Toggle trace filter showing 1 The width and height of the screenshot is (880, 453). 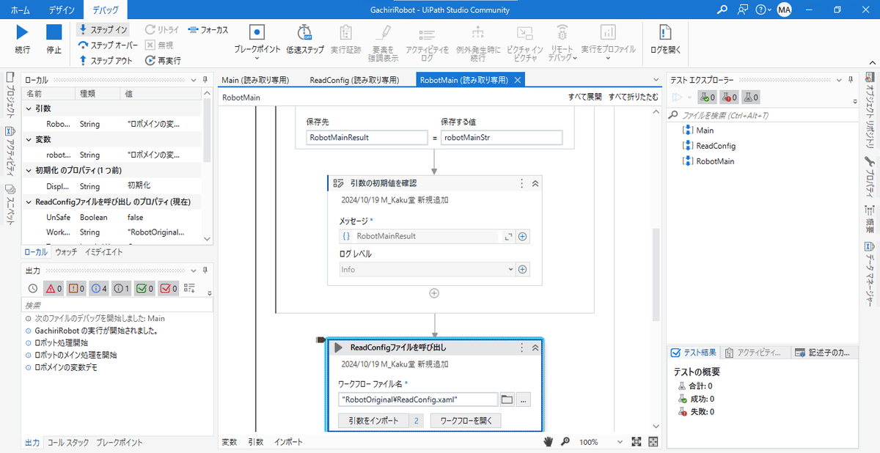tap(122, 288)
